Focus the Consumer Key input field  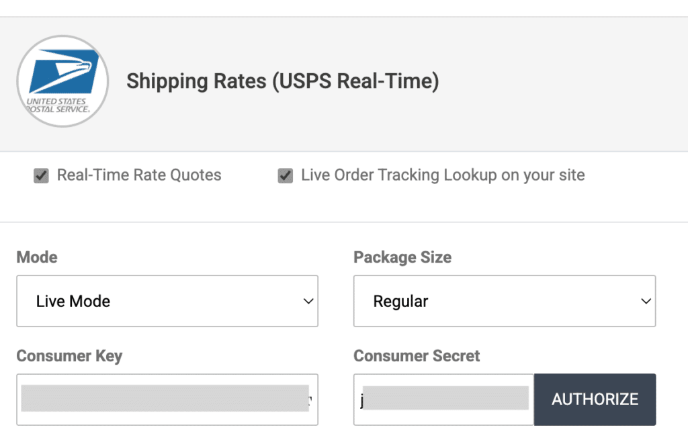[x=167, y=399]
